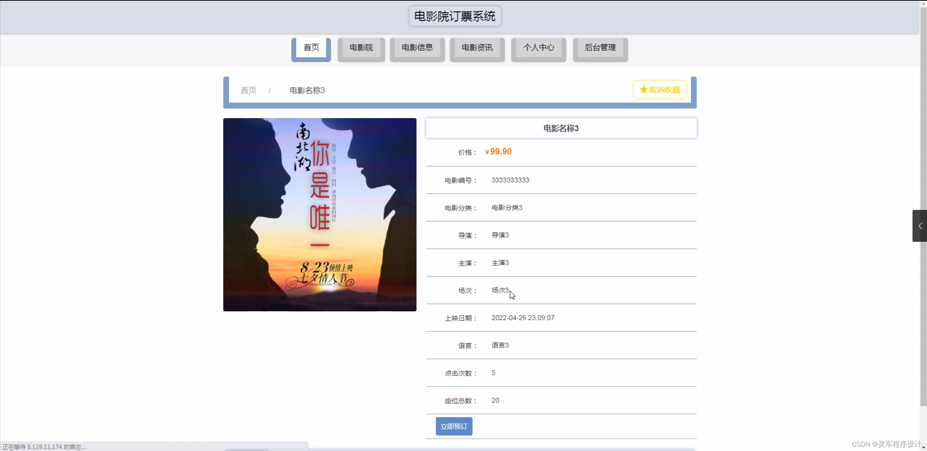Viewport: 927px width, 451px height.
Task: Open 个人中心 from navigation
Action: [539, 47]
